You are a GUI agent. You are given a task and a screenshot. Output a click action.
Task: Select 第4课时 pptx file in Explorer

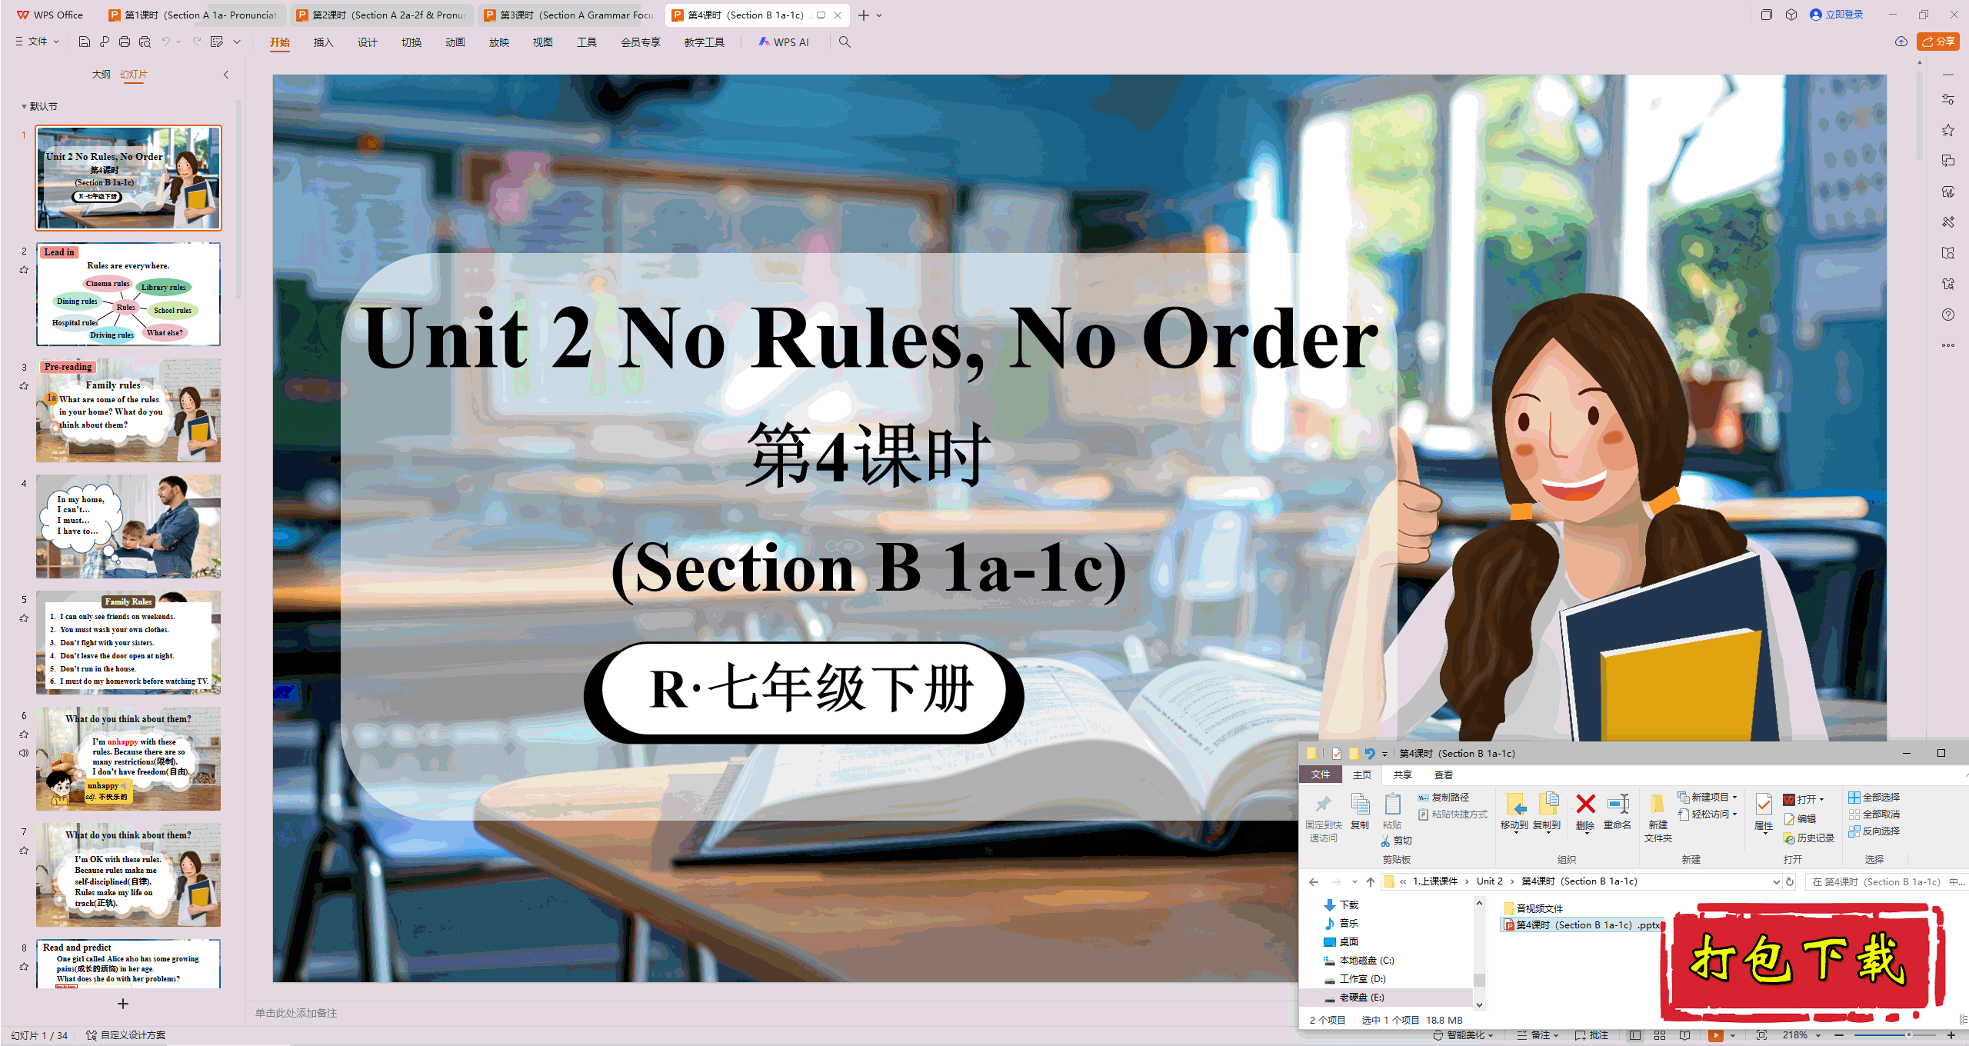1582,925
